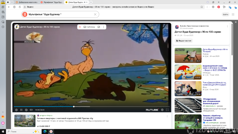Clear the search field with the X icon
Screen dimensions: 238x134
click(x=95, y=14)
